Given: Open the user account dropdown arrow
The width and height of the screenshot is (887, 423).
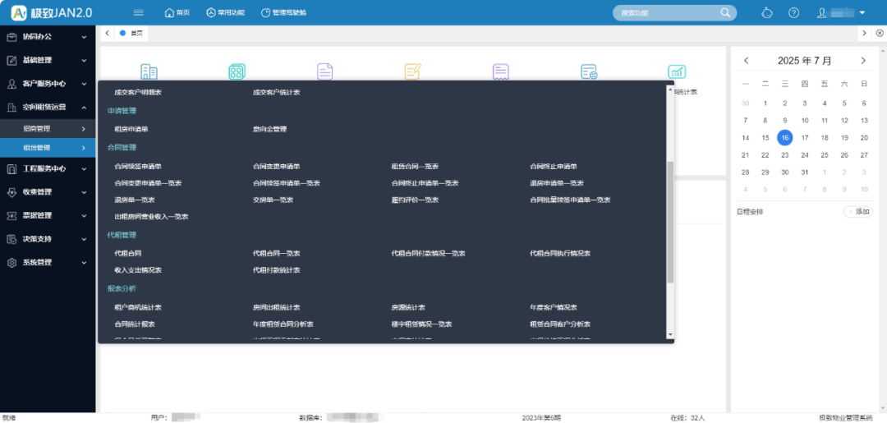Looking at the screenshot, I should pyautogui.click(x=862, y=12).
